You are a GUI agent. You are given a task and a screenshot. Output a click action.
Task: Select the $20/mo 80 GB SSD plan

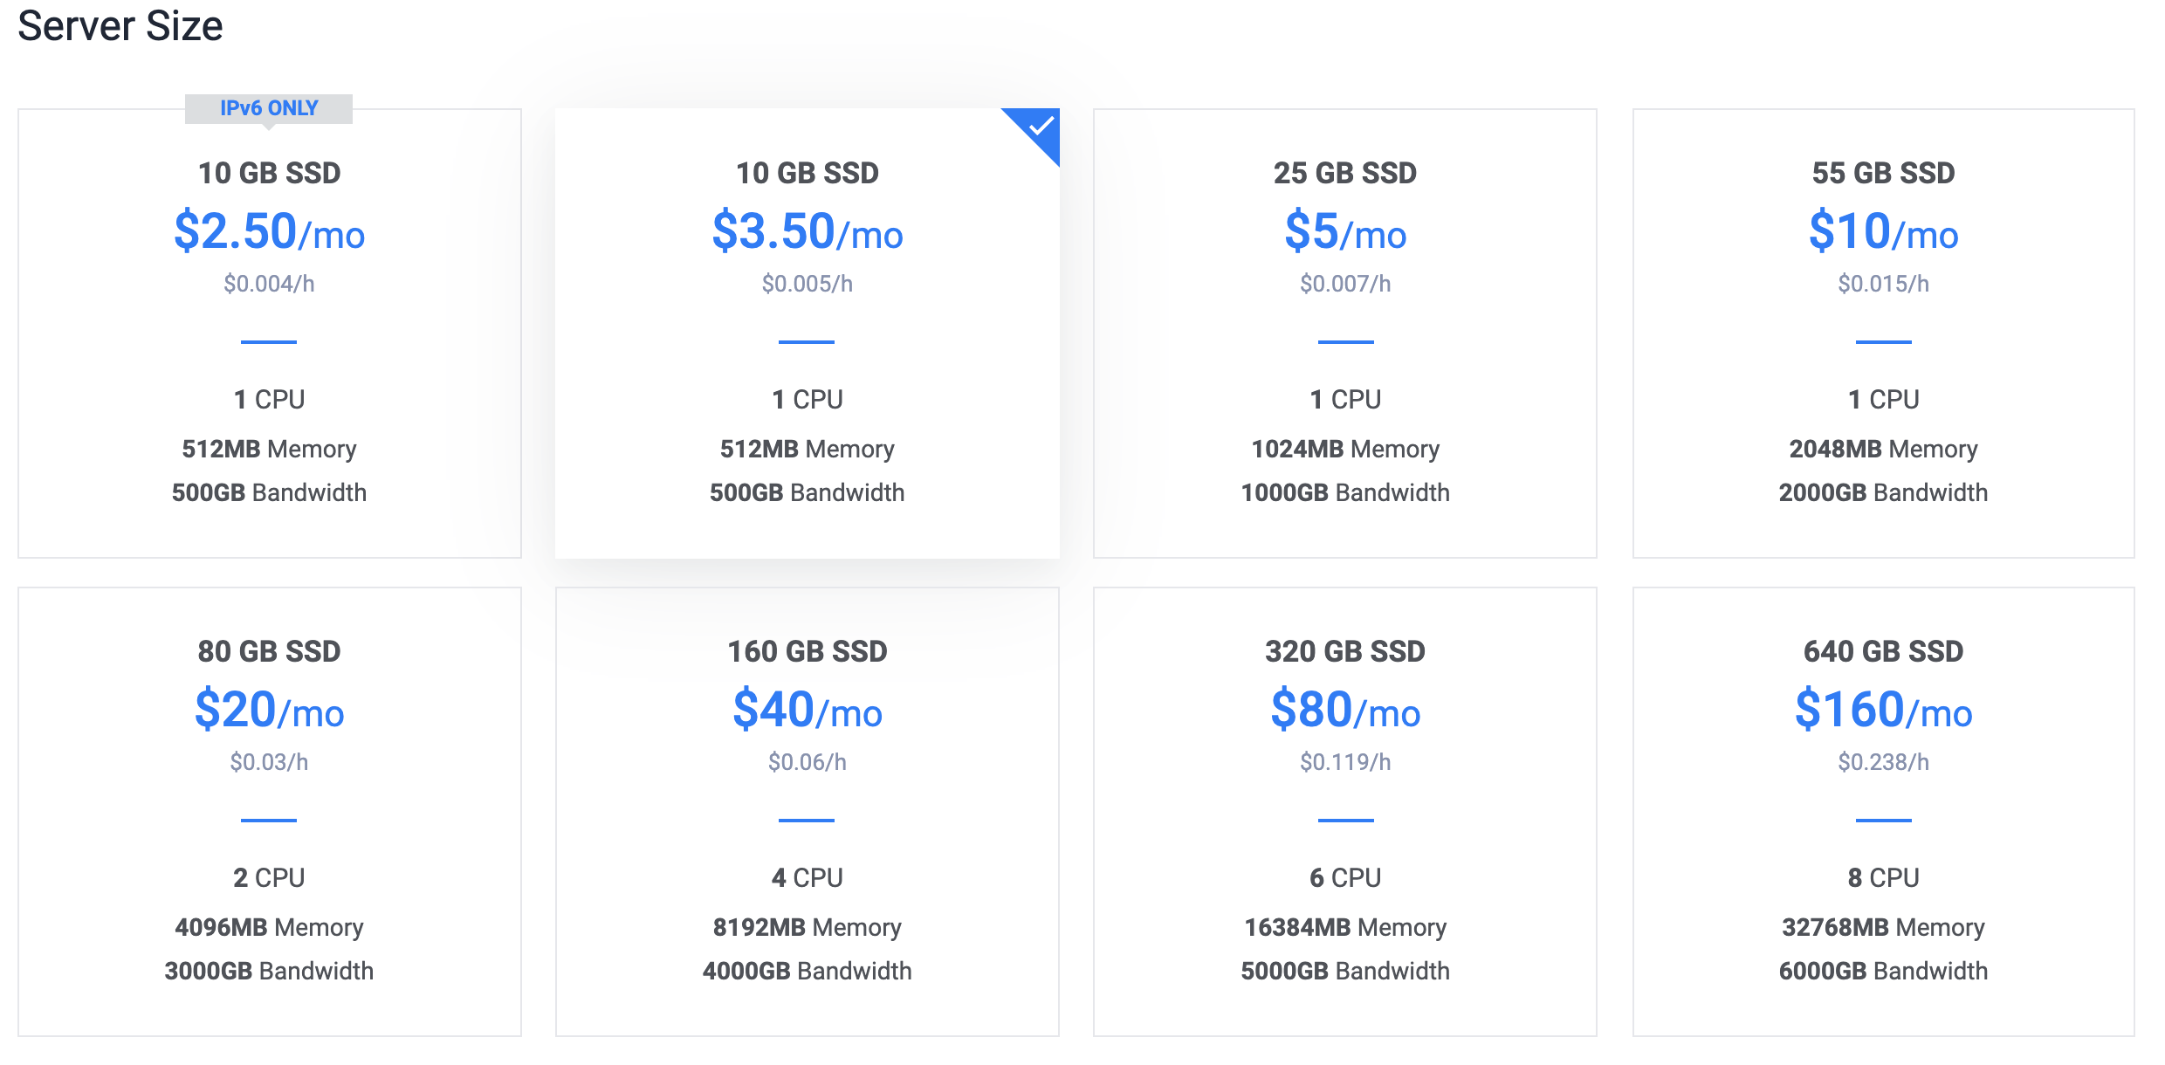tap(270, 812)
